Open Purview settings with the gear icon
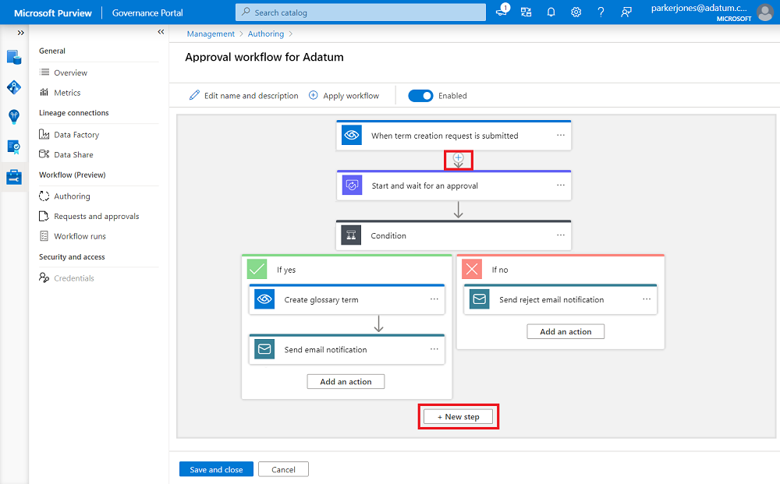Screen dimensions: 780x484 pyautogui.click(x=576, y=12)
